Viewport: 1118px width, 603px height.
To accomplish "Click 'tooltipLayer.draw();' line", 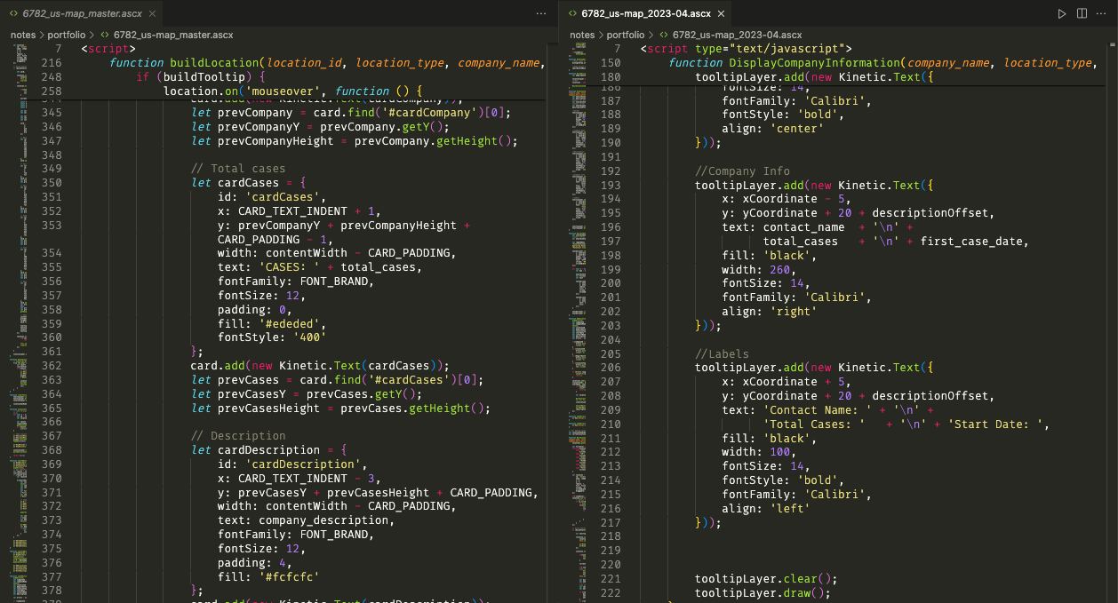I will (763, 593).
